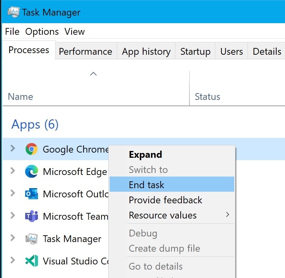The width and height of the screenshot is (285, 278).
Task: Switch to the Users tab
Action: click(x=231, y=52)
